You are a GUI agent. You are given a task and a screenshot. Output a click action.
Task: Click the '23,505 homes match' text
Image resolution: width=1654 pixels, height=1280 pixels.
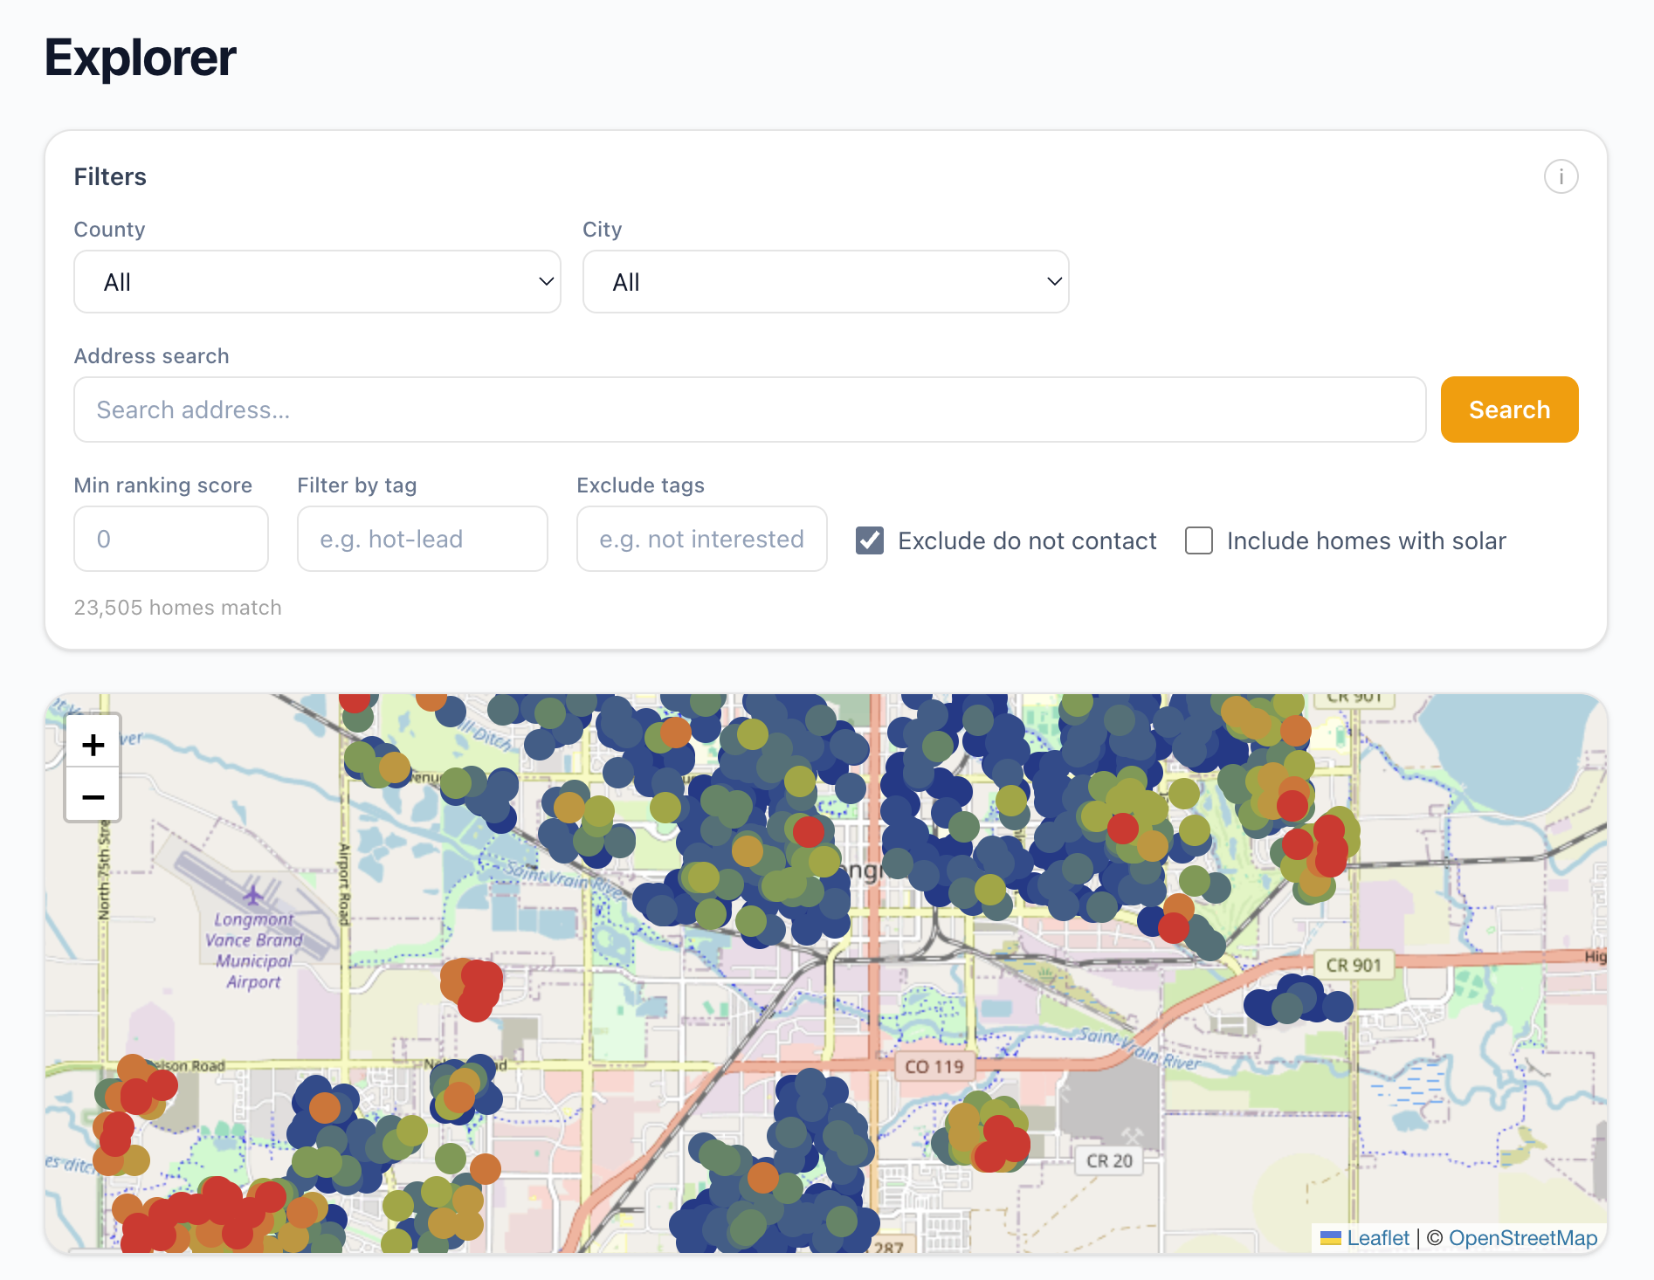click(x=178, y=608)
